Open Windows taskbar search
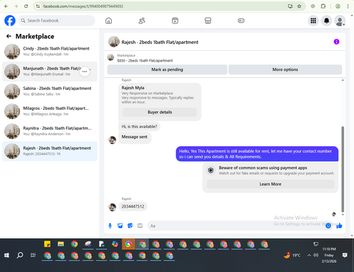354x272 pixels. click(20, 255)
